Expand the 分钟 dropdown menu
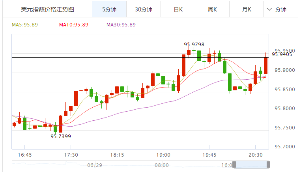 click(277, 9)
